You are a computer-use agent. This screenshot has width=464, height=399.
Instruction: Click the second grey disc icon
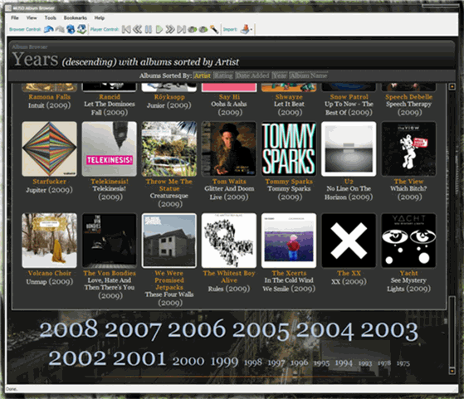click(x=203, y=30)
